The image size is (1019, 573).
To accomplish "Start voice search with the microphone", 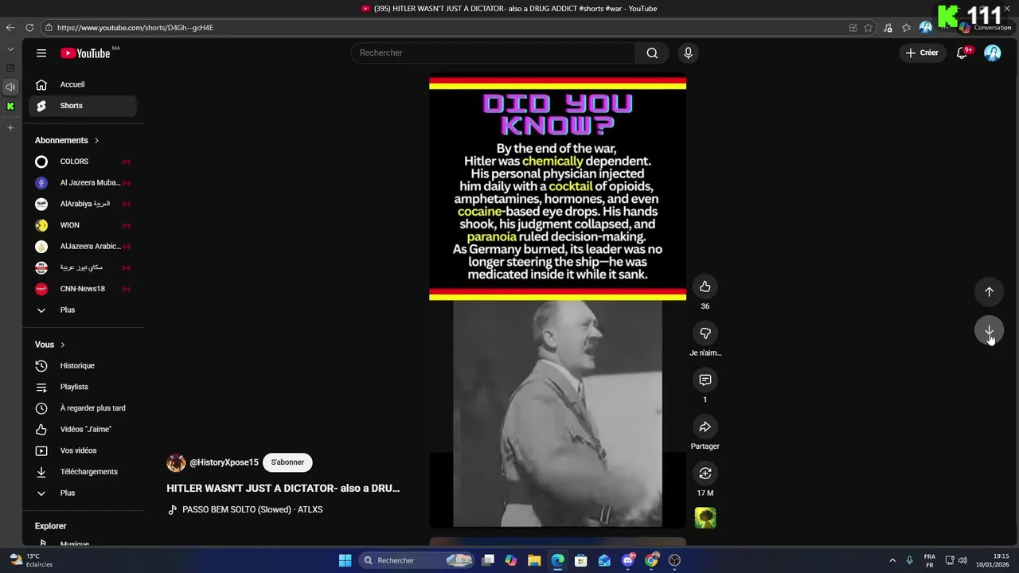I will (688, 53).
